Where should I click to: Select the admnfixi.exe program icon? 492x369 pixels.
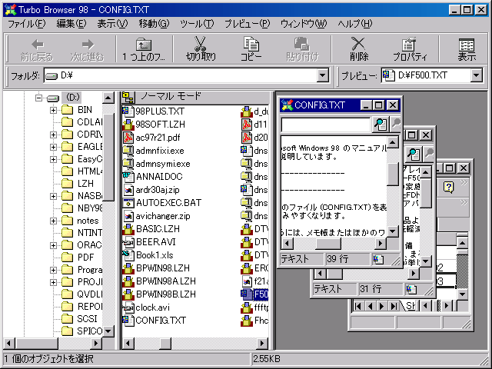[x=128, y=151]
